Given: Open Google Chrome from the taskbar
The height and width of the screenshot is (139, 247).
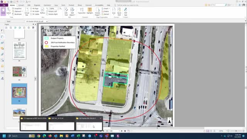Looking at the screenshot, I should pos(39,136).
